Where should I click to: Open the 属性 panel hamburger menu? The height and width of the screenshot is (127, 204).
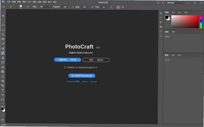point(202,32)
